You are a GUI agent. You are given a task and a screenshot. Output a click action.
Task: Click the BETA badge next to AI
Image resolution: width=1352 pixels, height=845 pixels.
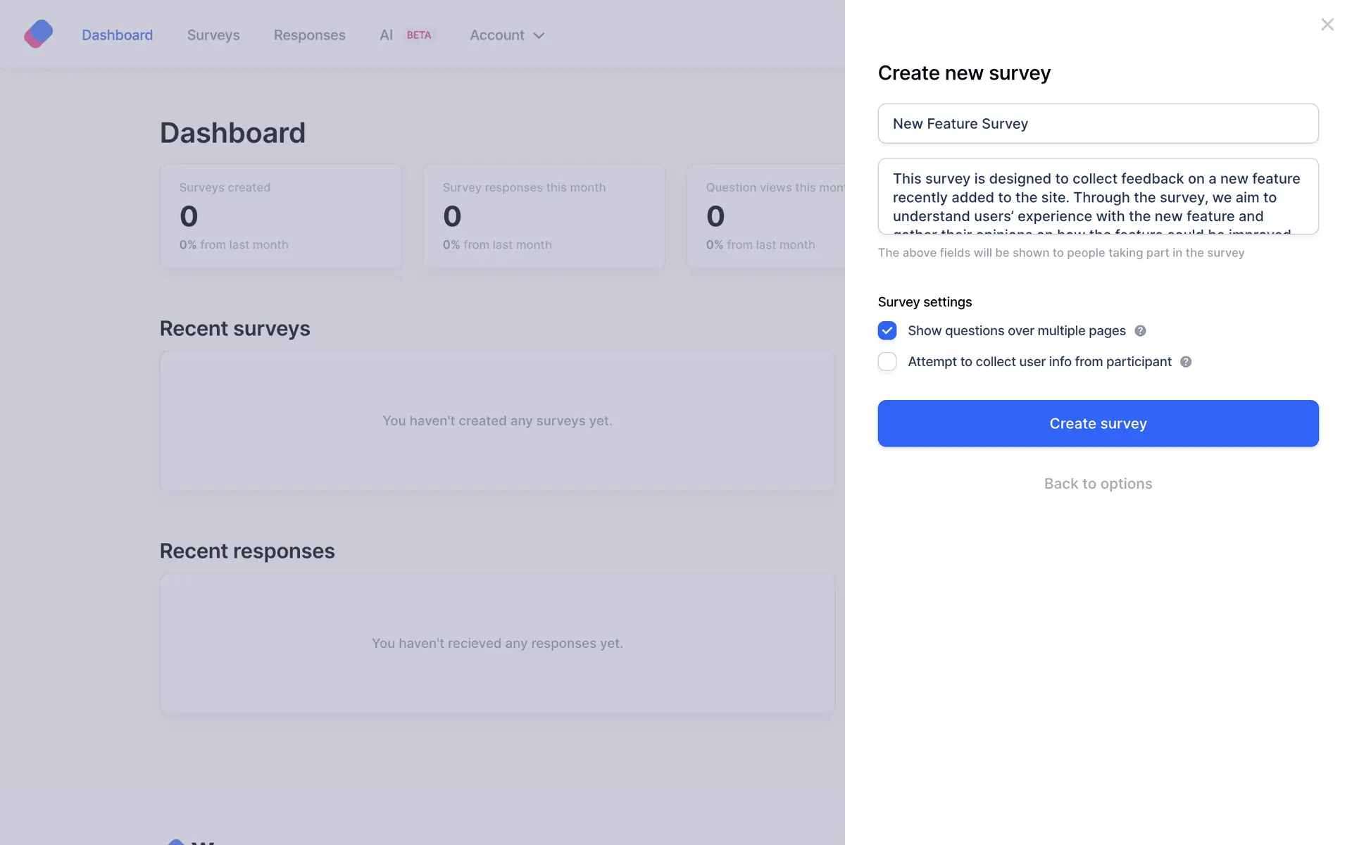[418, 35]
